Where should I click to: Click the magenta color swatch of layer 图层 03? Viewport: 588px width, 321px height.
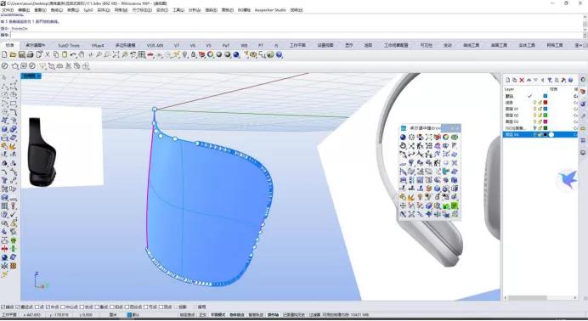(x=546, y=121)
